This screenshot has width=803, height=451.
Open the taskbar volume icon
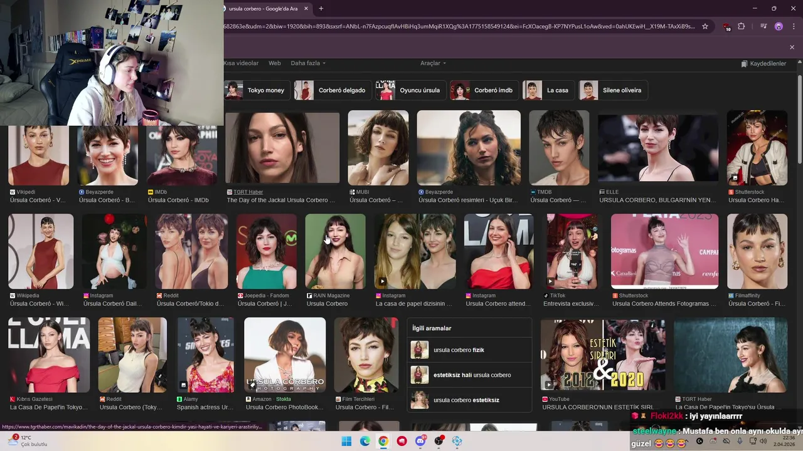(x=763, y=441)
